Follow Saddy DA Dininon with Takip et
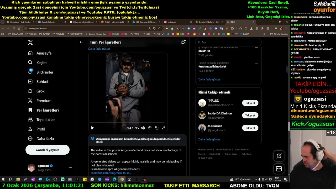Viewport: 336px width, 189px height. coord(250,115)
